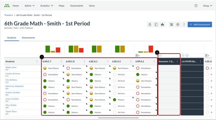The height and width of the screenshot is (120, 216).
Task: Switch to the Assessments tab
Action: [28, 38]
